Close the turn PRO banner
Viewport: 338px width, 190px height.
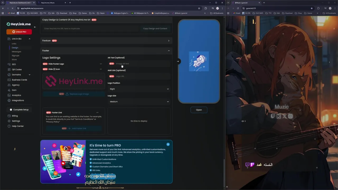(168, 144)
